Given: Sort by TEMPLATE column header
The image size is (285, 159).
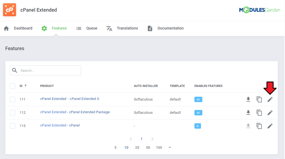Looking at the screenshot, I should point(177,86).
